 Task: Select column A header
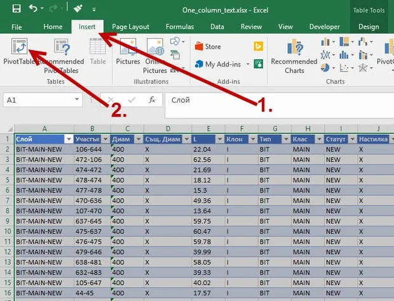click(44, 129)
